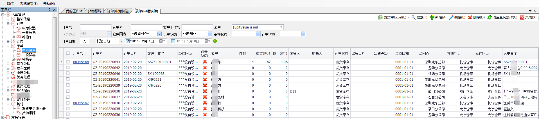Click the 关闭(X) toolbar button
The image size is (539, 119).
click(x=528, y=17)
